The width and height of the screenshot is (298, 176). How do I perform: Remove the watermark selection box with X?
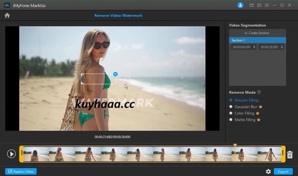(x=115, y=74)
